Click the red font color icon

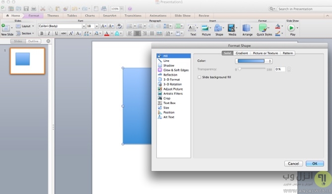[x=107, y=33]
